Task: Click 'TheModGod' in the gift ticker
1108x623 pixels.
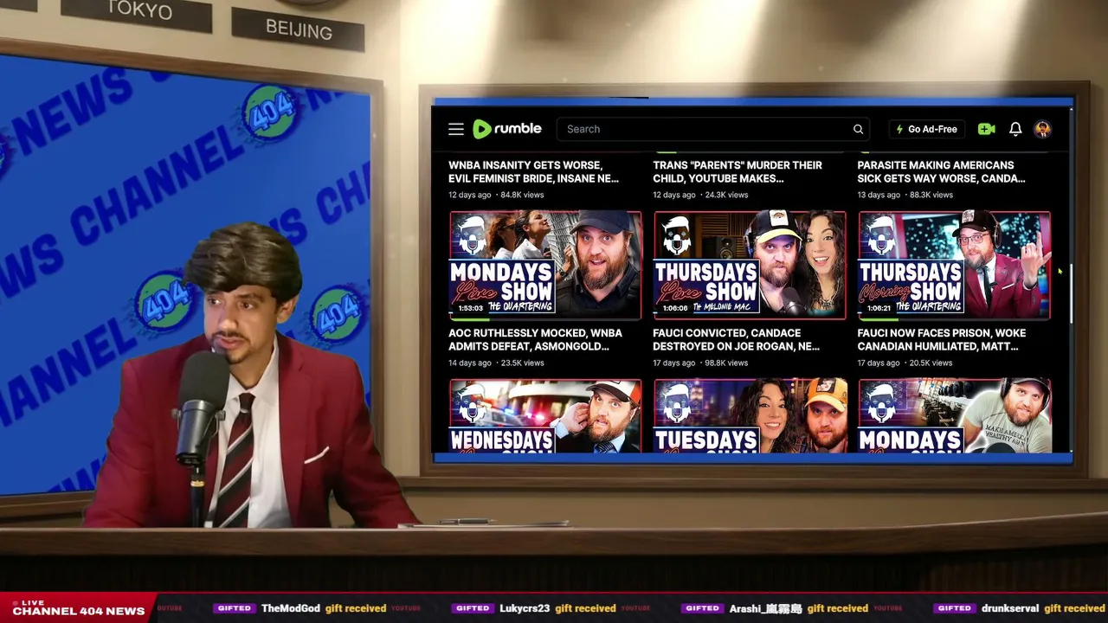Action: pos(291,608)
